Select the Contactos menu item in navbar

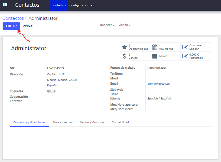(59, 5)
